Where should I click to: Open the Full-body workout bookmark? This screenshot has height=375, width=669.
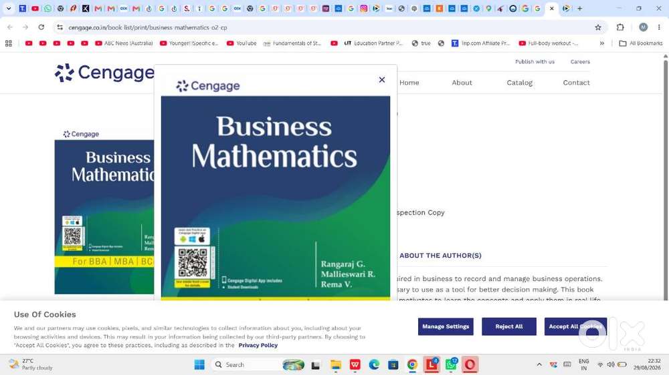[x=549, y=43]
